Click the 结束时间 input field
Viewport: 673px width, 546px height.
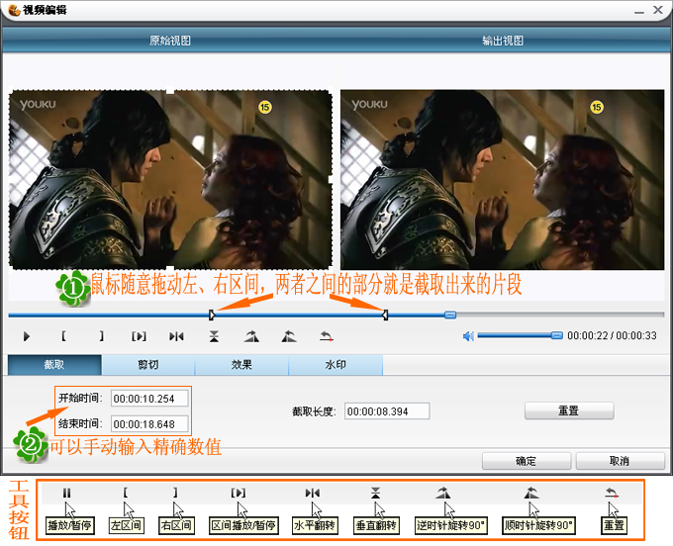(149, 424)
